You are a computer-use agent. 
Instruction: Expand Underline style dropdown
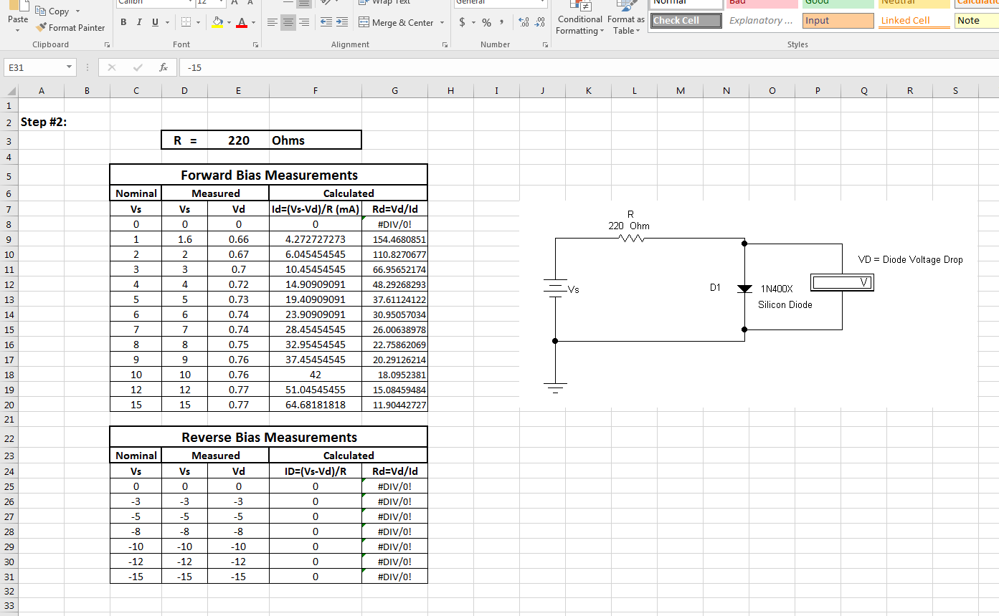(x=167, y=23)
